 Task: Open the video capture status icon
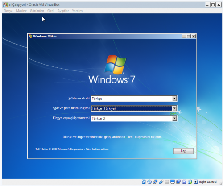(x=178, y=182)
